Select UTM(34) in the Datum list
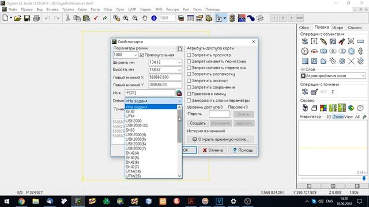The height and width of the screenshot is (207, 369). coord(133,171)
